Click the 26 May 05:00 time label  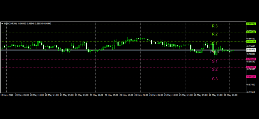201,95
